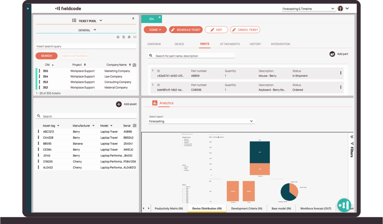This screenshot has height=224, width=383.
Task: Click the help question mark icon
Action: pyautogui.click(x=118, y=37)
